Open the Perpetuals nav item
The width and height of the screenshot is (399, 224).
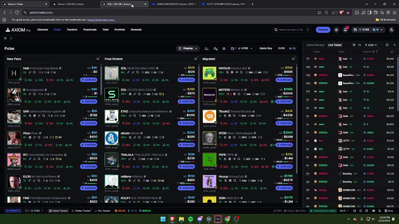(x=90, y=30)
